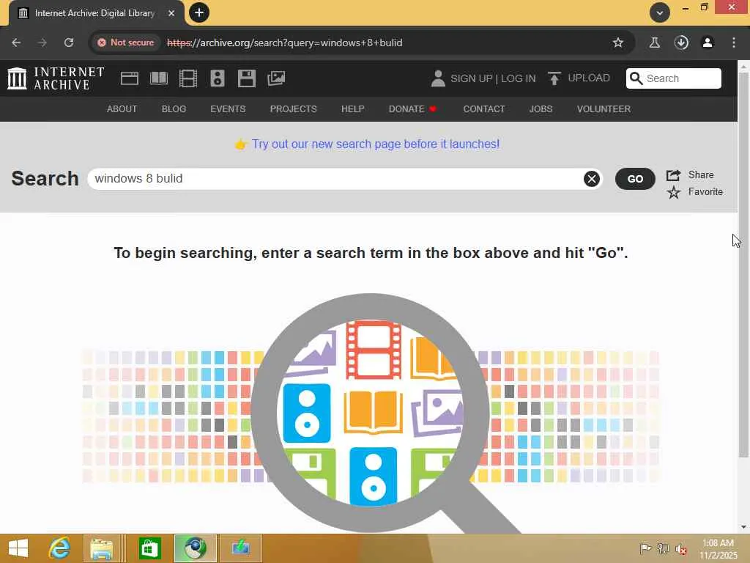Image resolution: width=750 pixels, height=563 pixels.
Task: Switch to the active browser taskbar icon
Action: pyautogui.click(x=195, y=548)
